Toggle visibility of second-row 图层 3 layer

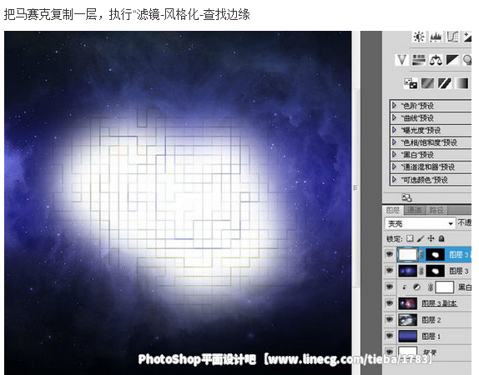(x=389, y=270)
